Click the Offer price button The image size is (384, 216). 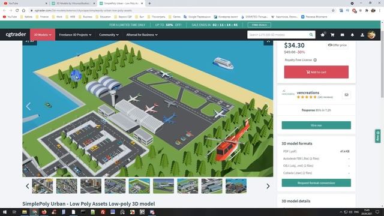(337, 45)
